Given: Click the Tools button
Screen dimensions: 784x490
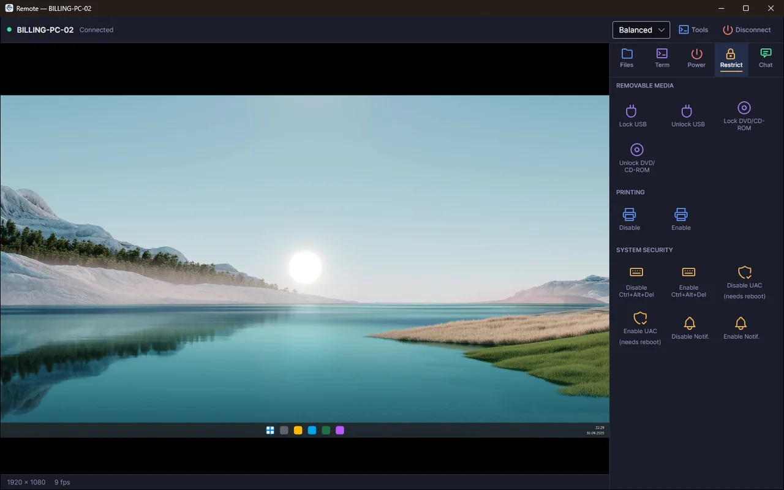Looking at the screenshot, I should (x=693, y=30).
